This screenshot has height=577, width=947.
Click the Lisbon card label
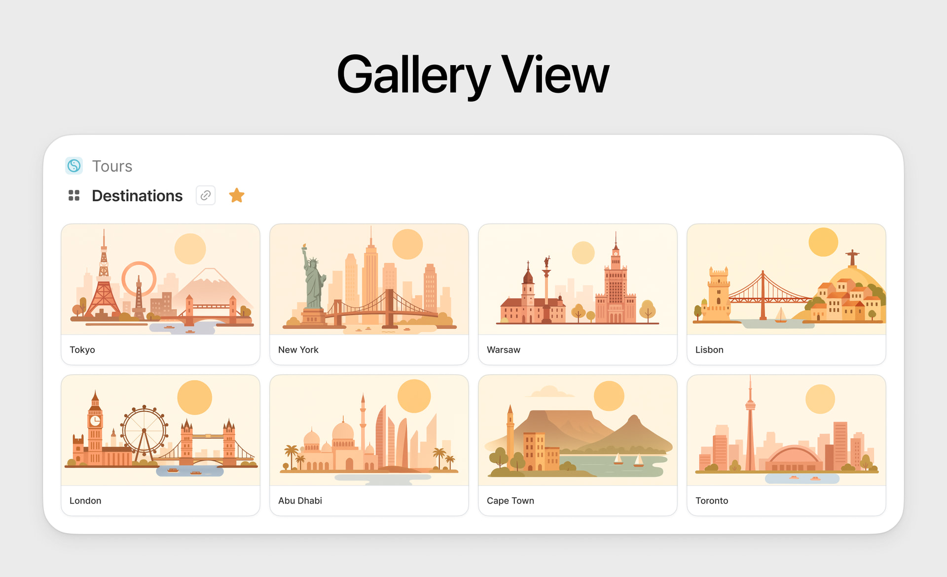point(709,350)
